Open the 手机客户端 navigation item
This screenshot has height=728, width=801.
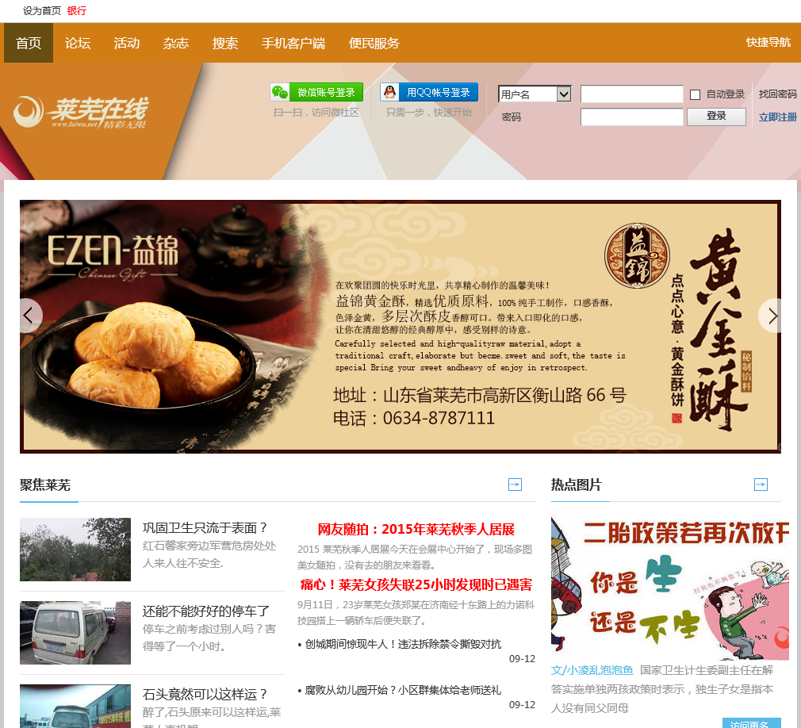(x=293, y=43)
